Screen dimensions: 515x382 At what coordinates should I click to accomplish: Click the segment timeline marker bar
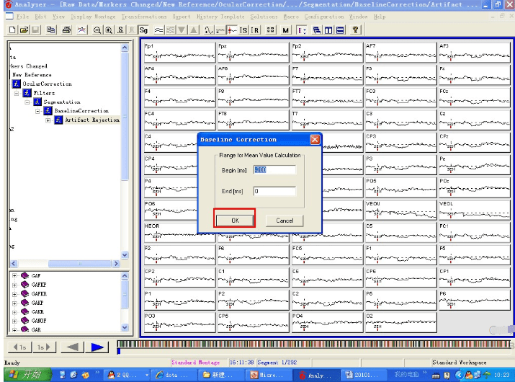pos(314,345)
